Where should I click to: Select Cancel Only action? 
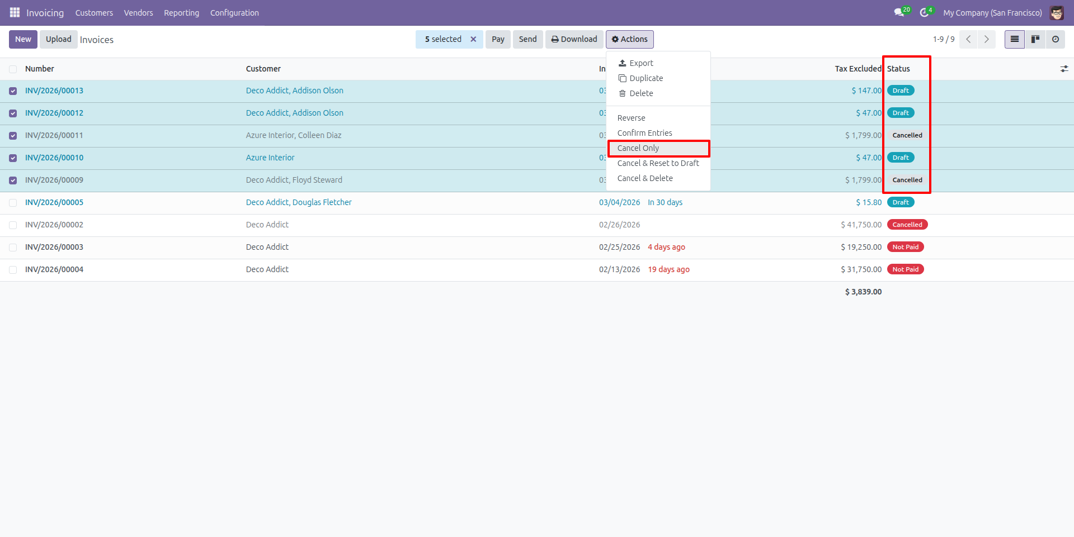click(658, 148)
